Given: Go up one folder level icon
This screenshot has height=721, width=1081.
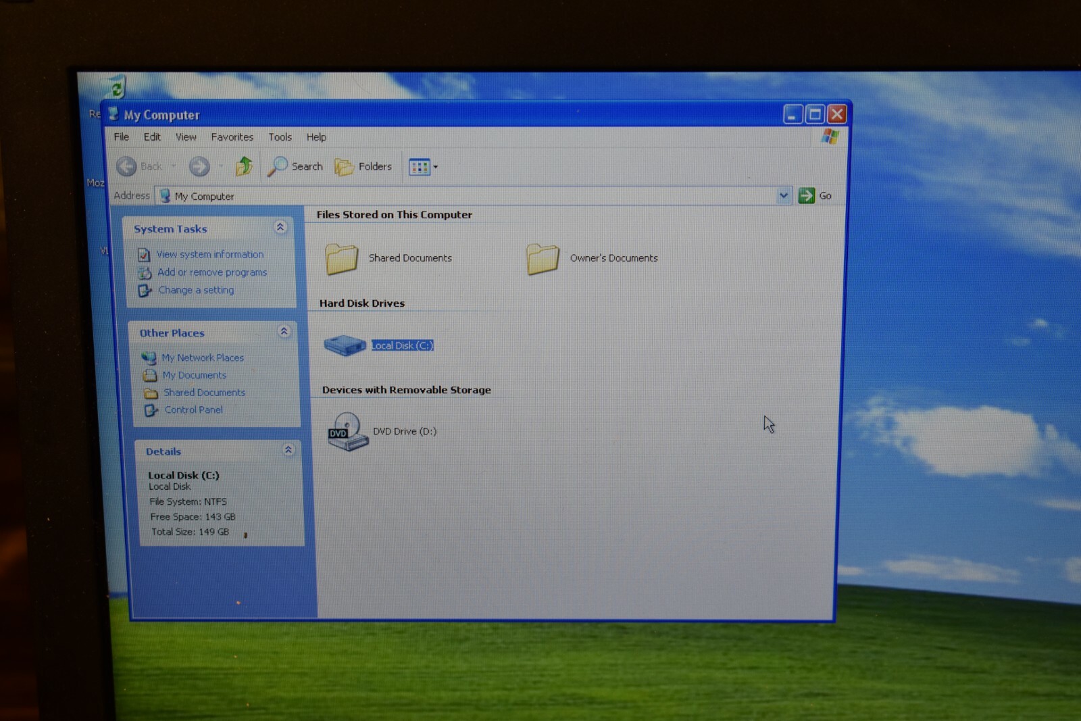Looking at the screenshot, I should coord(244,166).
